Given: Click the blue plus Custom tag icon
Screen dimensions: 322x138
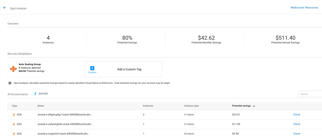Looking at the screenshot, I should [92, 68].
